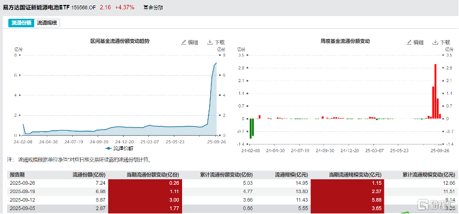The width and height of the screenshot is (459, 214).
Task: Sort by 累计流通份额变动(亿份) column header
Action: tap(226, 175)
